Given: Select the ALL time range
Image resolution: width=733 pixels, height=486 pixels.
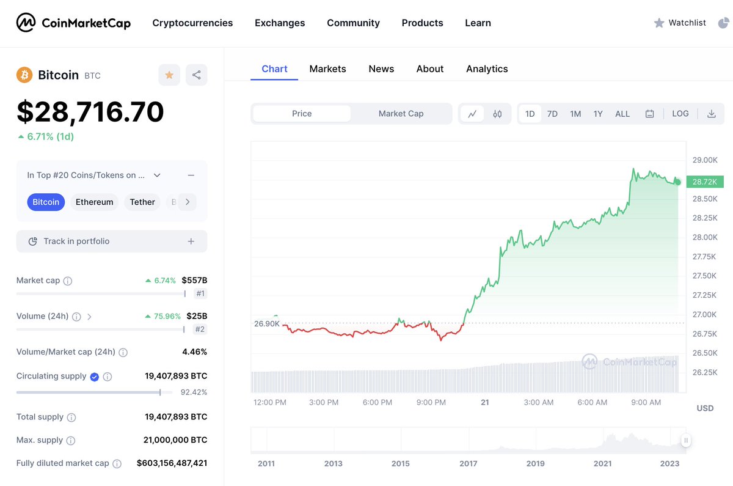Looking at the screenshot, I should pos(622,114).
